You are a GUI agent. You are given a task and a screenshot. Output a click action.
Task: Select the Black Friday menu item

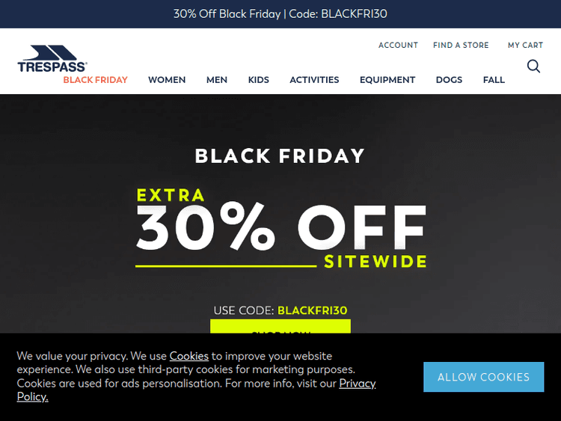(x=95, y=80)
